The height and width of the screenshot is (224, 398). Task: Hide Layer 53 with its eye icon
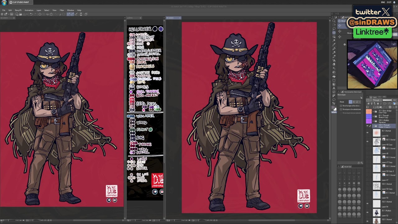[x=367, y=133]
